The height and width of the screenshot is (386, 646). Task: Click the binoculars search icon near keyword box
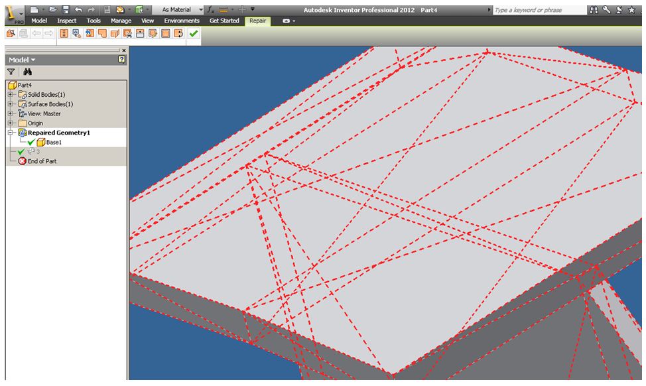(x=594, y=10)
